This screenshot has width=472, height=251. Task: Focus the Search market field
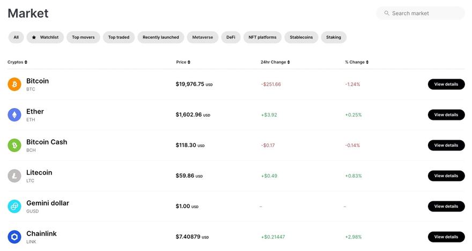click(421, 13)
